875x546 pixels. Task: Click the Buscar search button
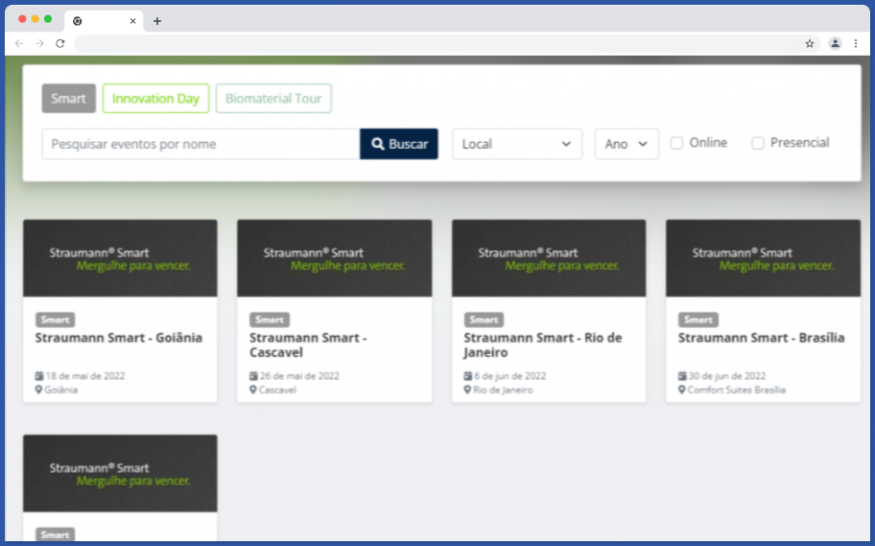pos(399,144)
